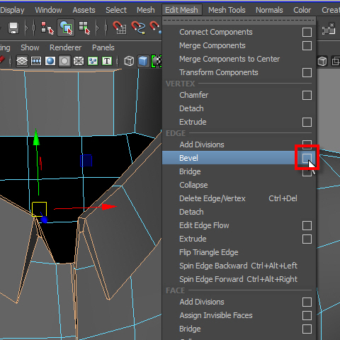Close the open Edit Mesh menu
This screenshot has width=340, height=340.
tap(181, 10)
